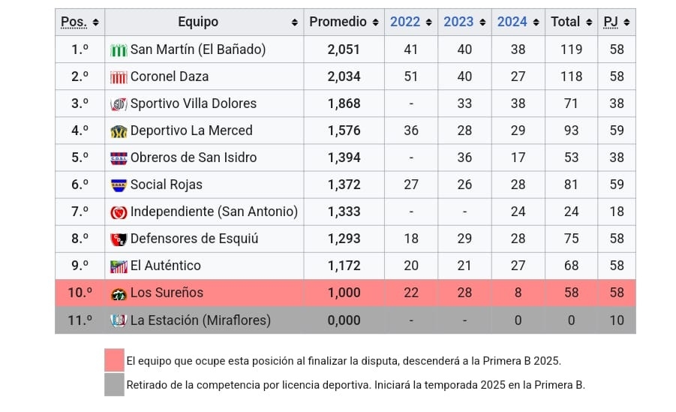Sort by Promedio using its sort arrows

375,23
